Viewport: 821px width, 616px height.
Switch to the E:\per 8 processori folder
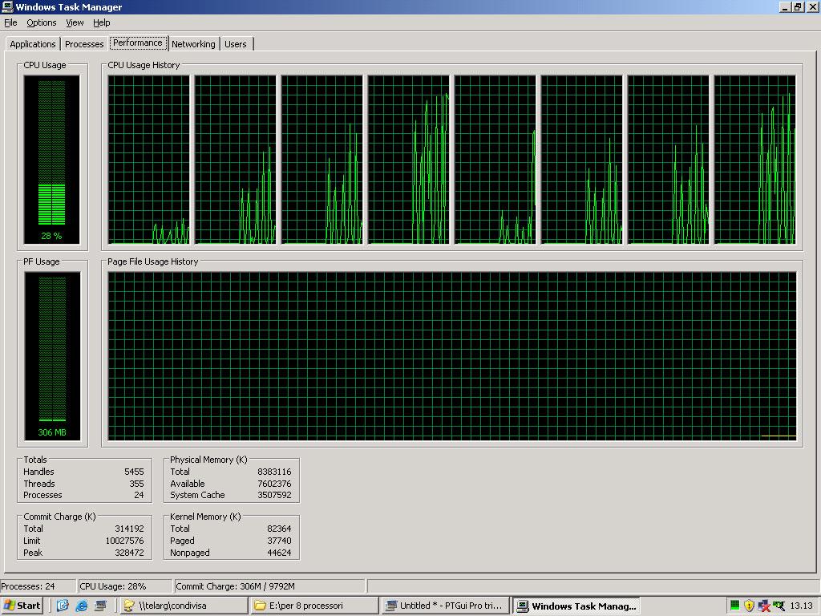point(313,606)
